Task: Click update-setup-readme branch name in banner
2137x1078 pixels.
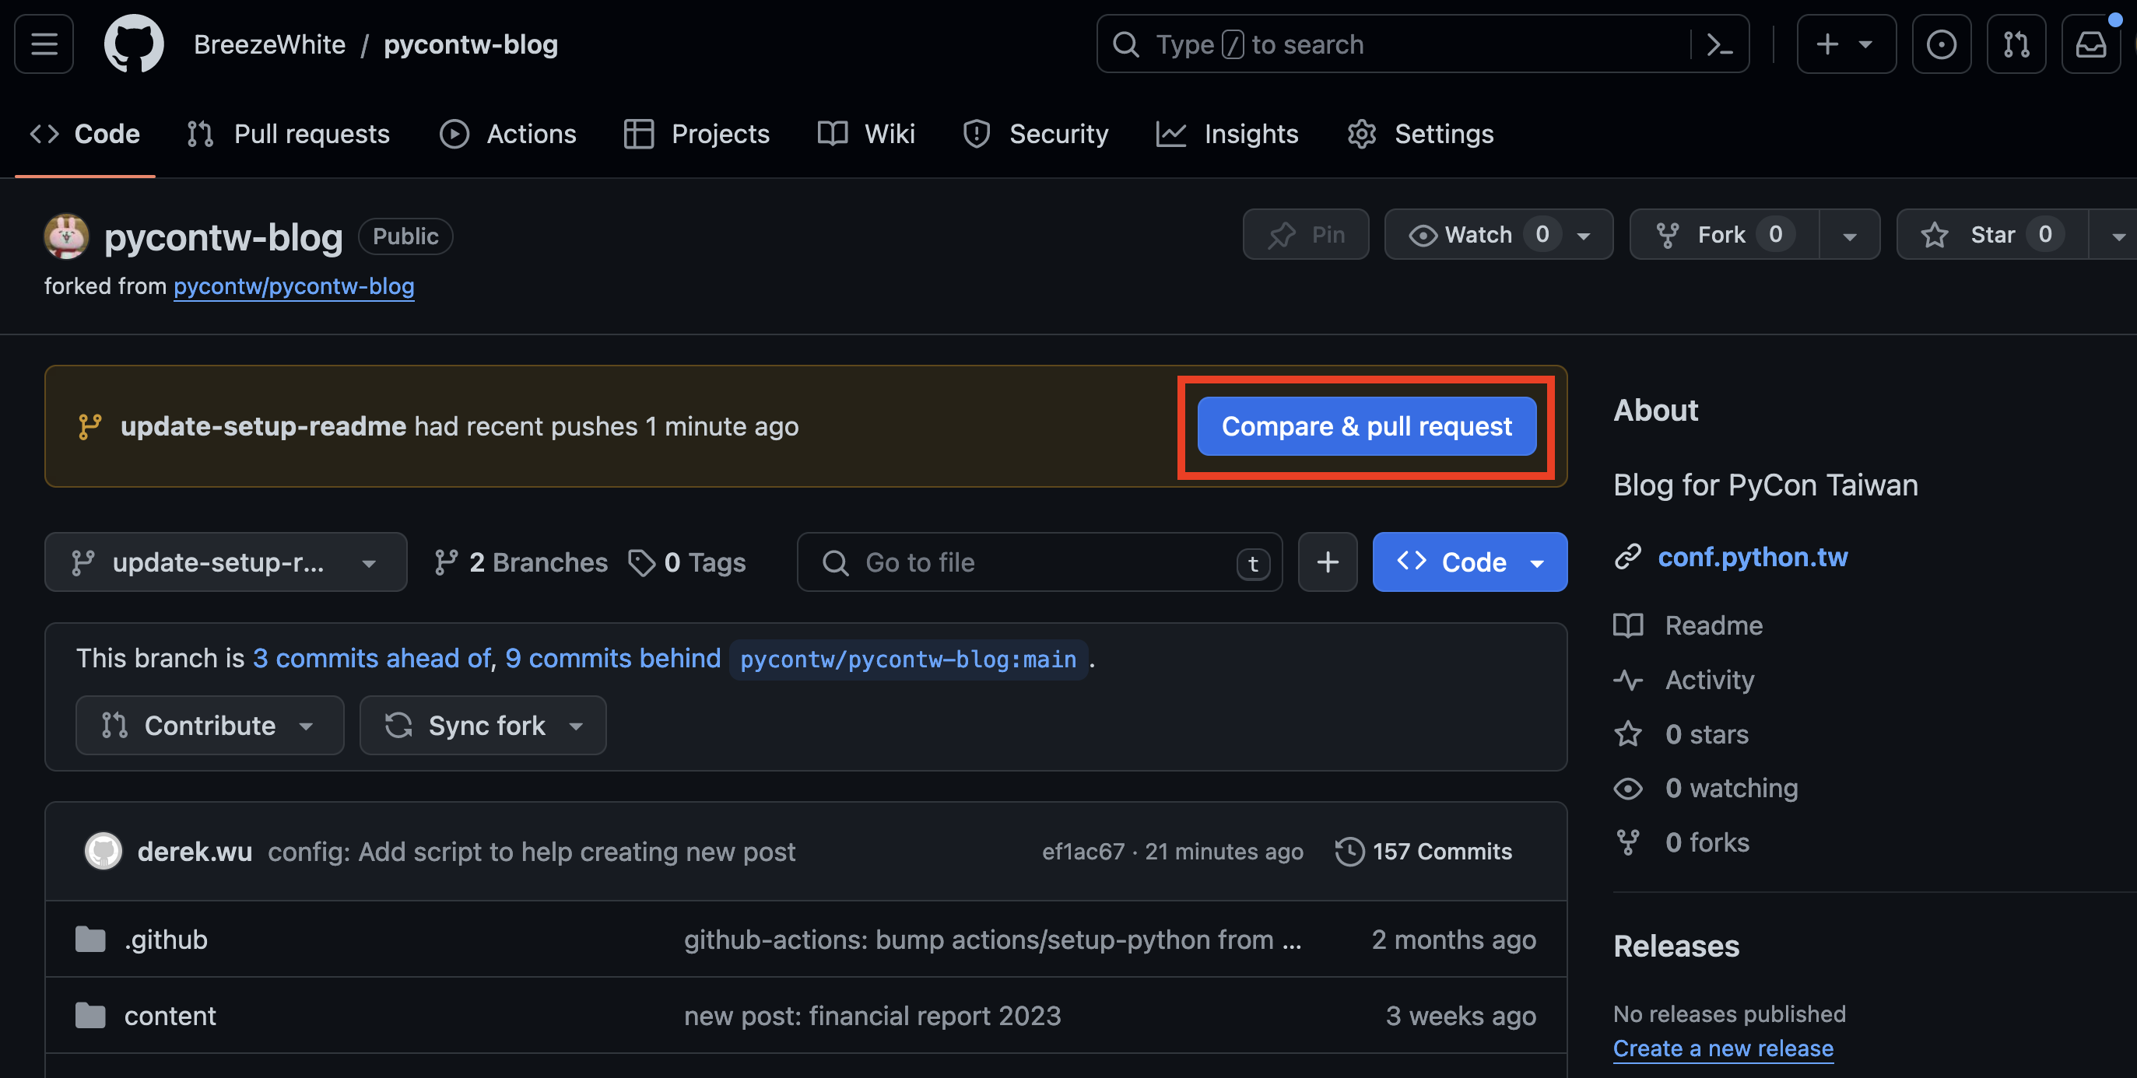Action: click(263, 426)
